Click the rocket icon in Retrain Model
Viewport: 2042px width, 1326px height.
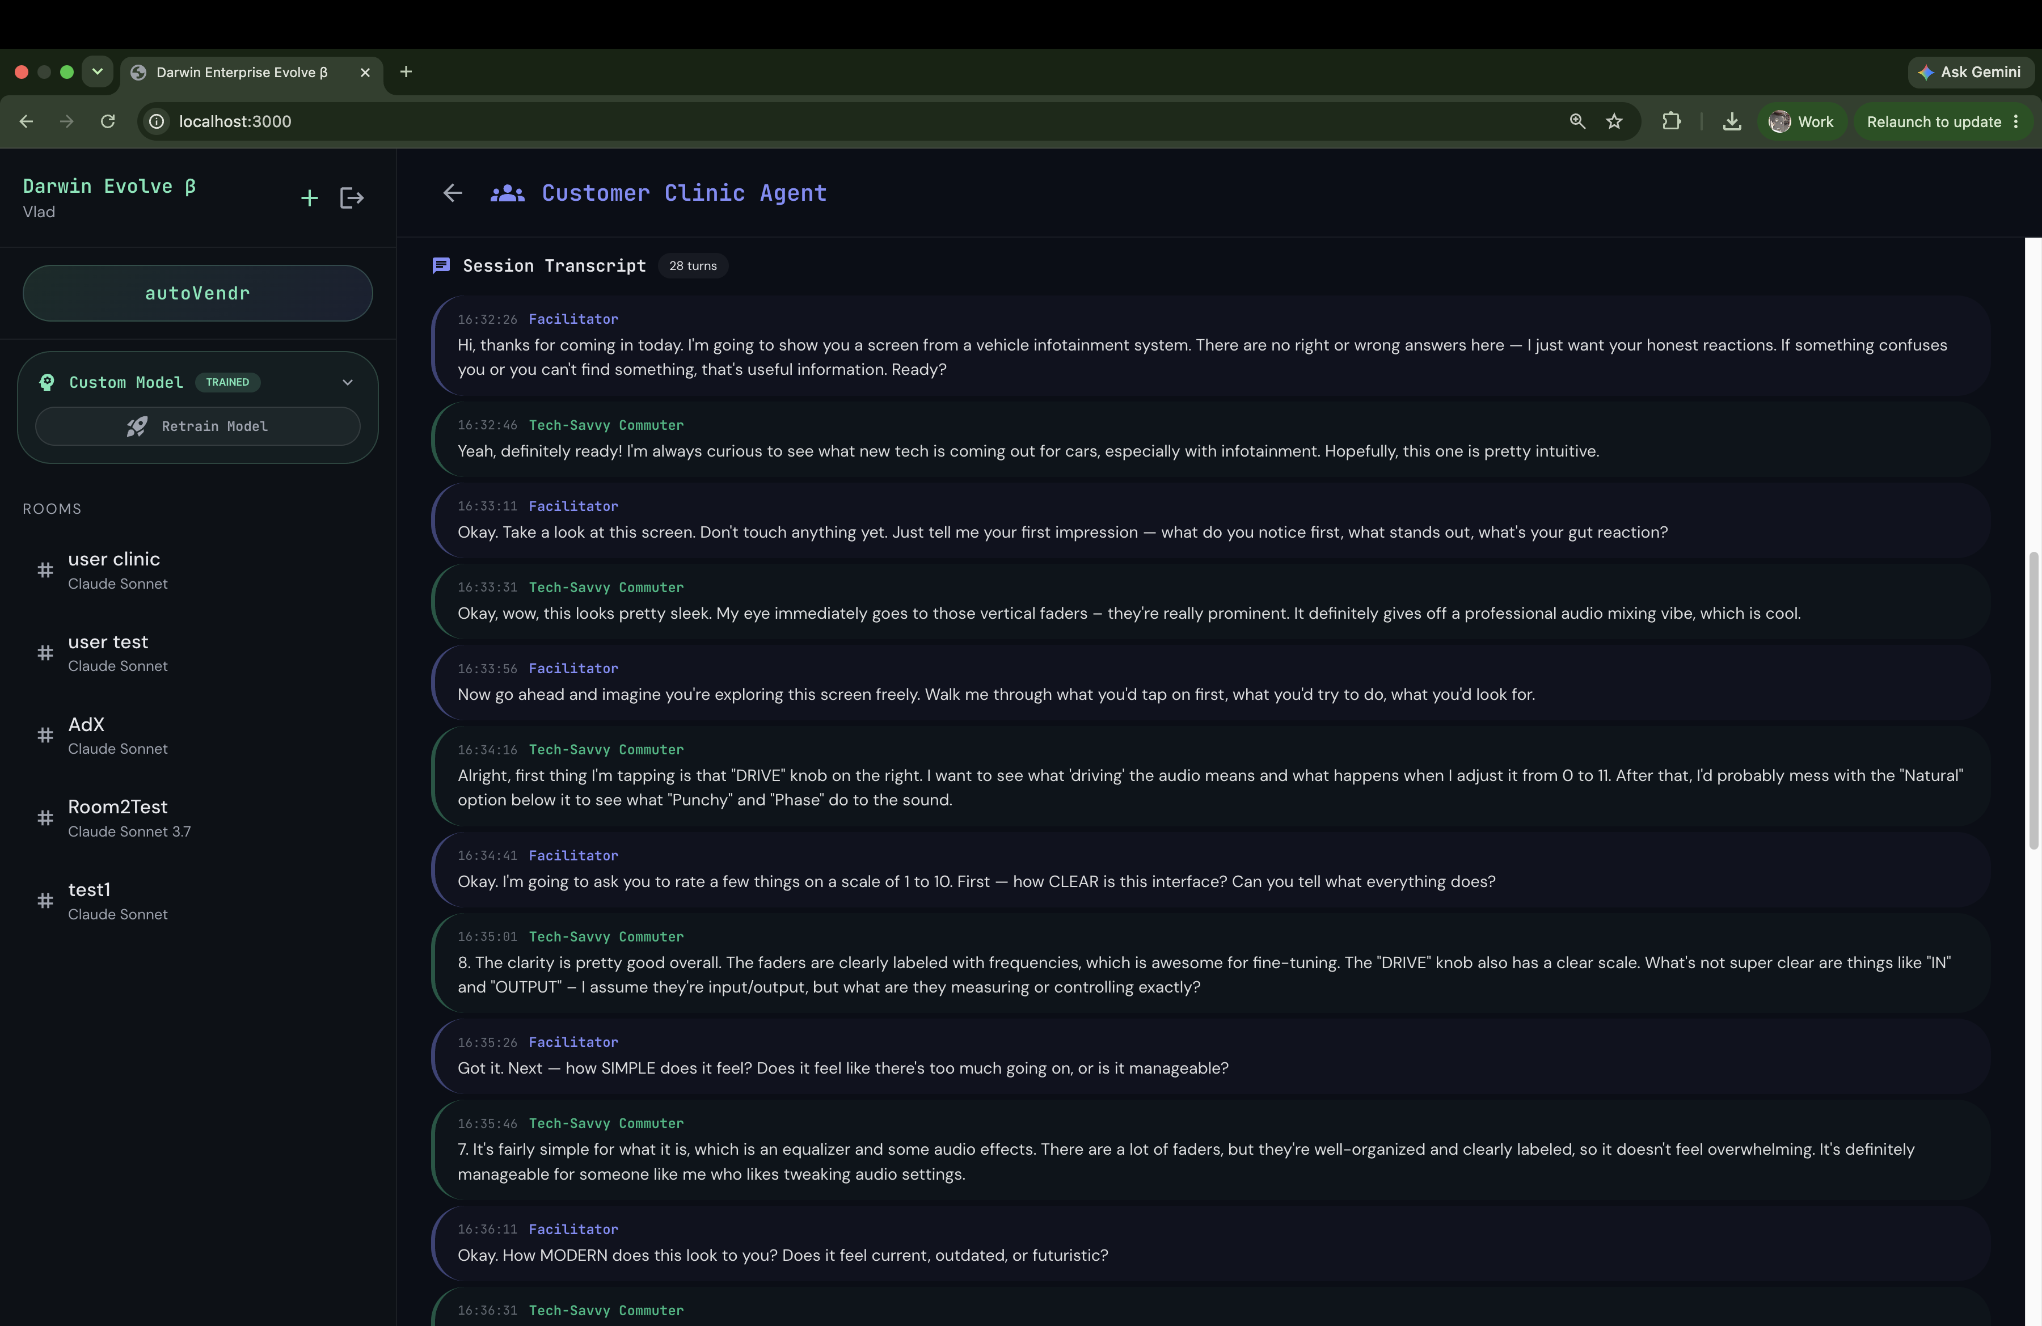pyautogui.click(x=137, y=426)
